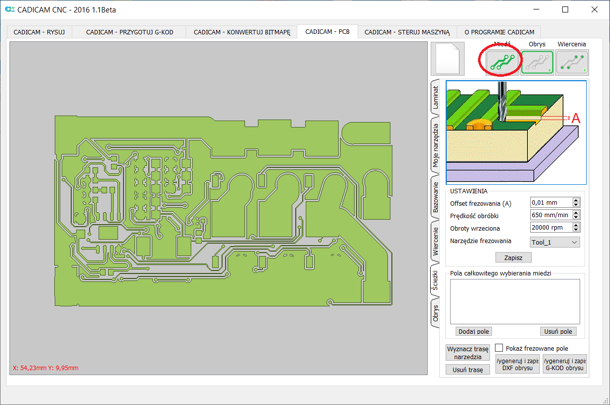Open the Narzędzie frezowania Tool_1 dropdown
The image size is (610, 405).
click(x=555, y=242)
